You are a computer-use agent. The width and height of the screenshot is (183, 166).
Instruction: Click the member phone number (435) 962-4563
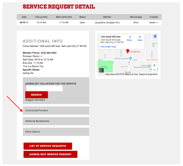49,53
